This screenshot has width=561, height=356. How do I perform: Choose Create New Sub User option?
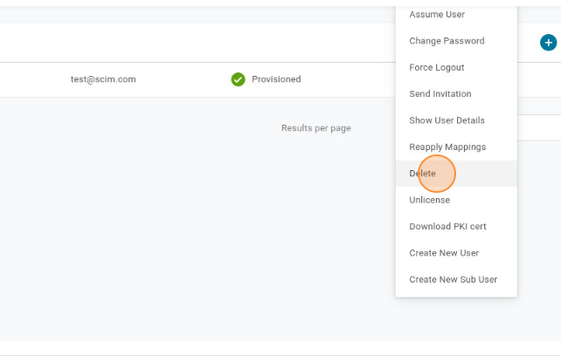tap(456, 279)
